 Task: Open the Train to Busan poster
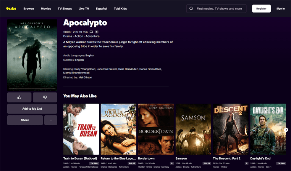[81, 129]
